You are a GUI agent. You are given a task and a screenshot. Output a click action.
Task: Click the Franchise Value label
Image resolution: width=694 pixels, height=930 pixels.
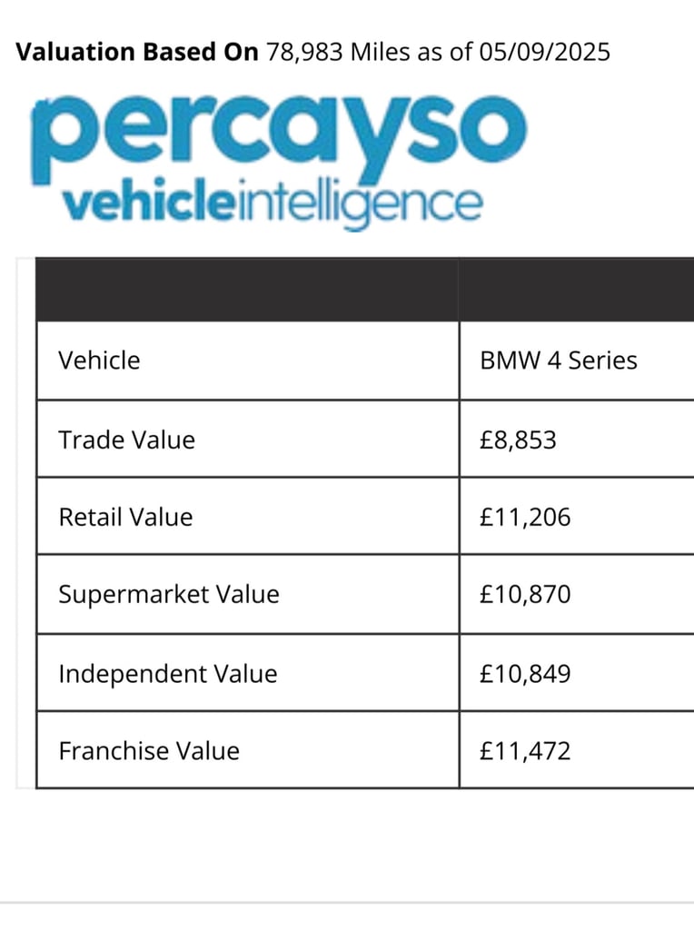point(149,751)
